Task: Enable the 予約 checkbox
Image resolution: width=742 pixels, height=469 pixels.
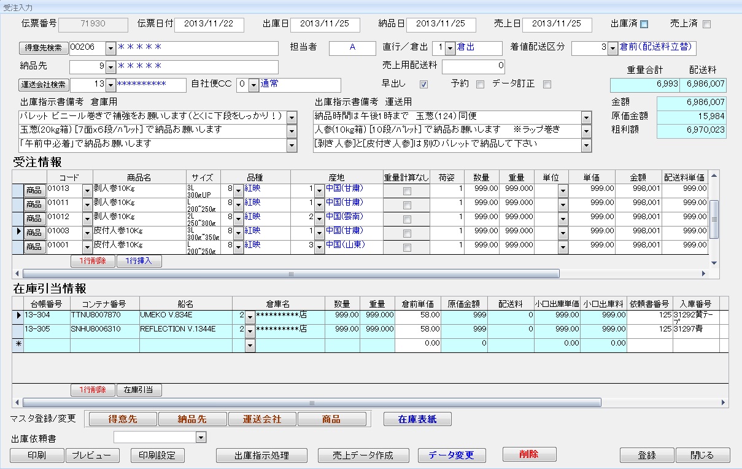Action: (480, 84)
